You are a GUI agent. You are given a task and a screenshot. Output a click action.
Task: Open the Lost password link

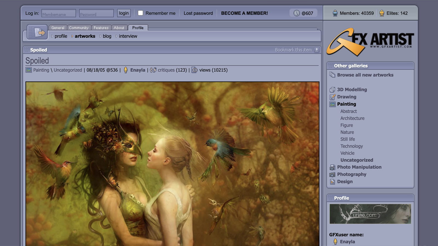(198, 13)
